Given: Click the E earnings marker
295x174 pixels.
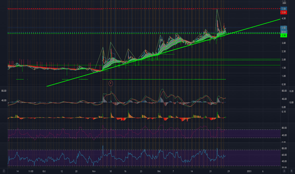Looking at the screenshot, I should click(x=111, y=83).
